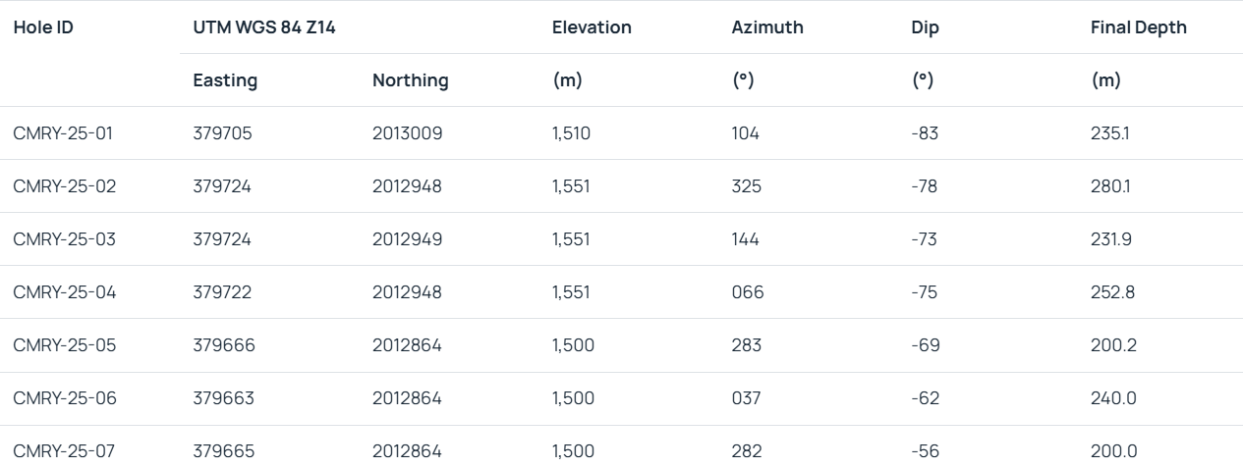1243x468 pixels.
Task: Click the Azimuth column header
Action: point(767,27)
